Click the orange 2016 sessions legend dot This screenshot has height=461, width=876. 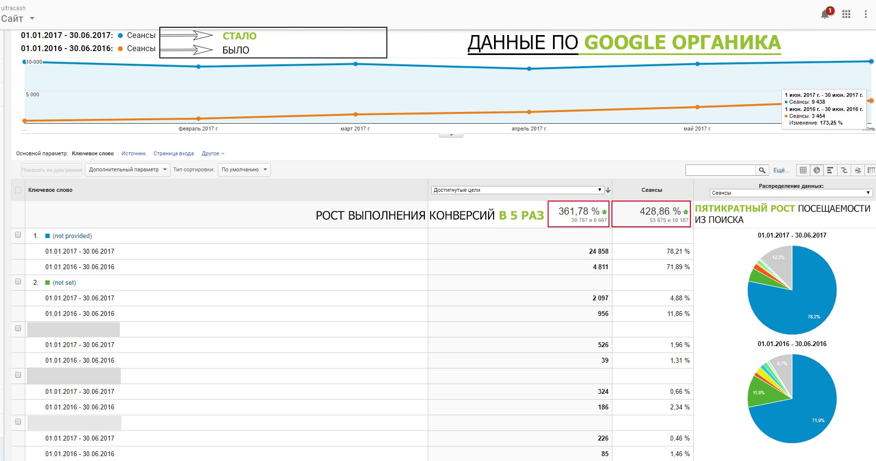(120, 49)
